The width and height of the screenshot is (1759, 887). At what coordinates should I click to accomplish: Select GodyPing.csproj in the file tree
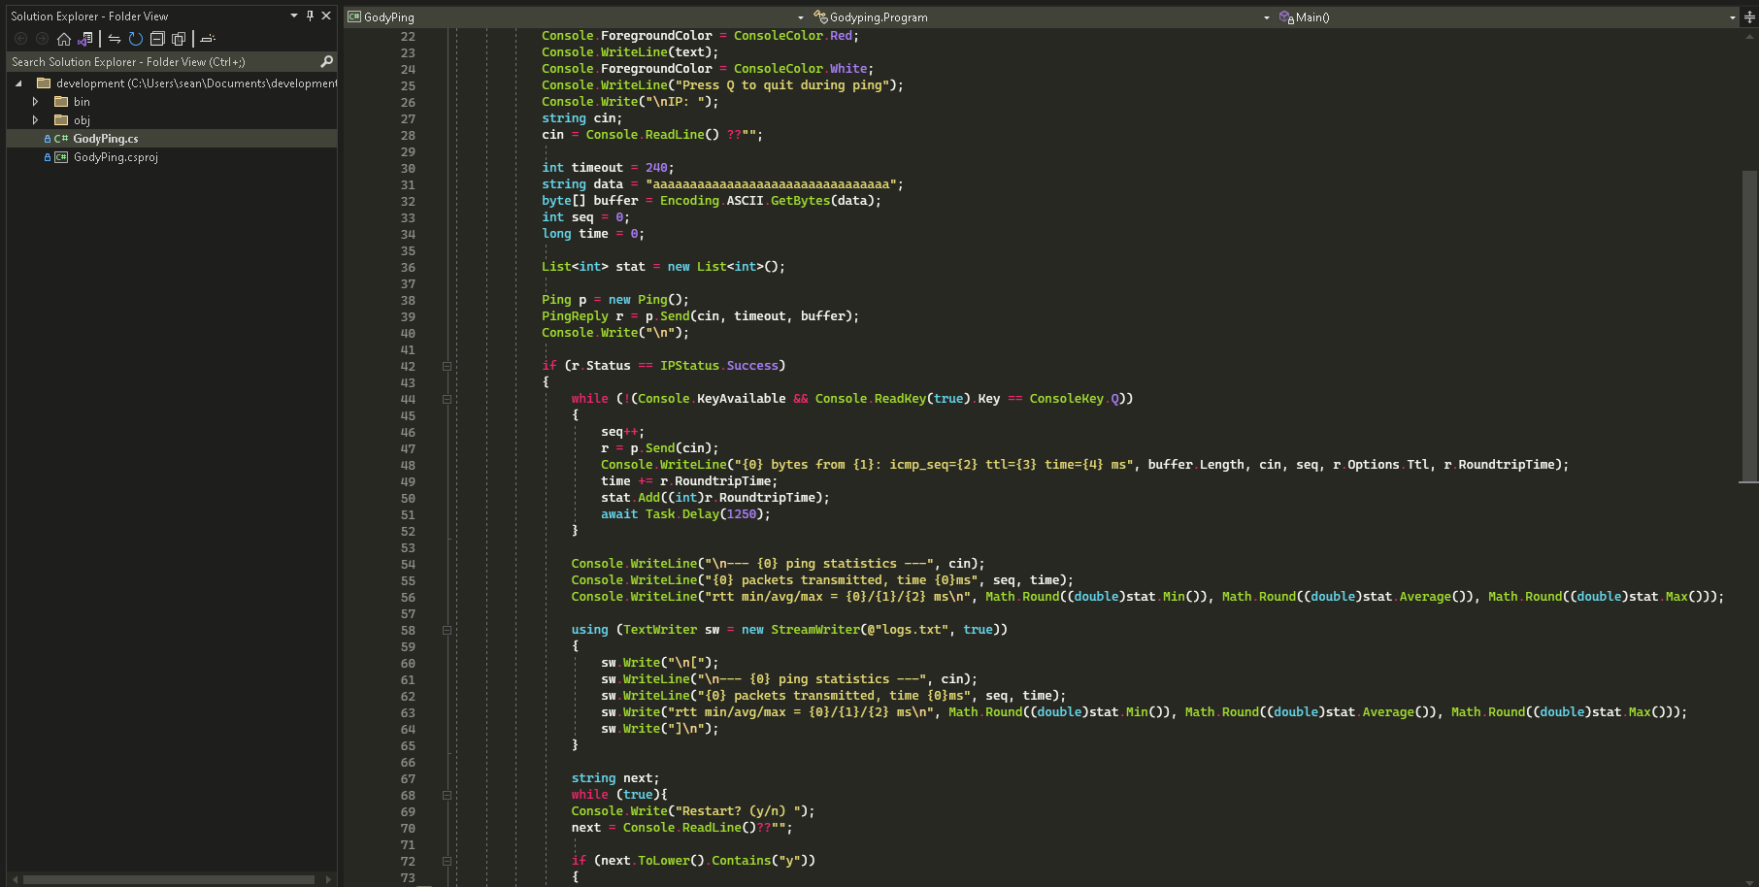pyautogui.click(x=116, y=157)
